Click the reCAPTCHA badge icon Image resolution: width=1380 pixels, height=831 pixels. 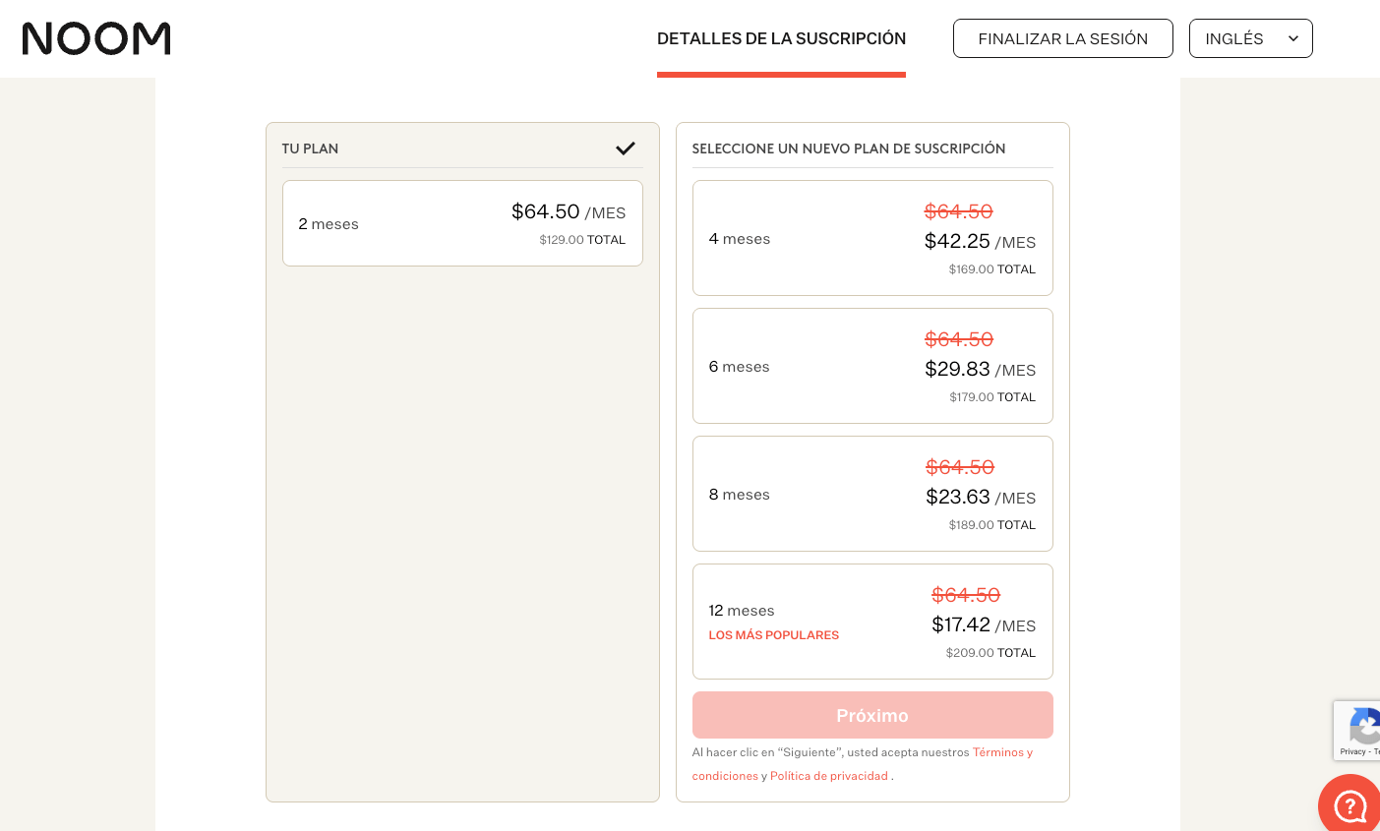tap(1363, 727)
